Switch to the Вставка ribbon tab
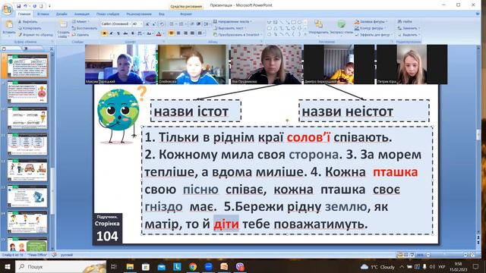486x273 pixels. coord(43,14)
